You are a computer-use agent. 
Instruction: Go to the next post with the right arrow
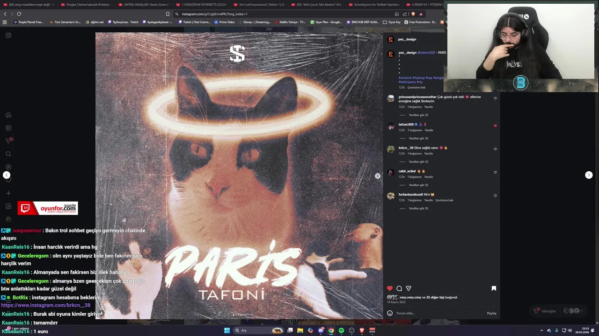(x=589, y=175)
